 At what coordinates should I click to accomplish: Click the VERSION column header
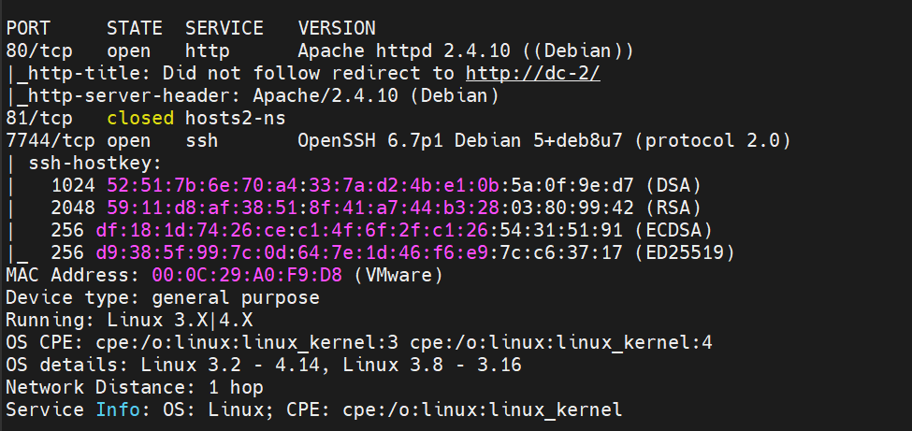pyautogui.click(x=337, y=28)
